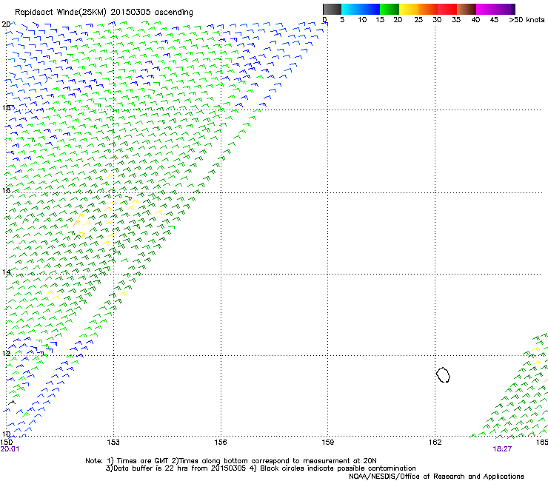The height and width of the screenshot is (481, 548).
Task: Click longitude label 156
Action: coord(221,443)
